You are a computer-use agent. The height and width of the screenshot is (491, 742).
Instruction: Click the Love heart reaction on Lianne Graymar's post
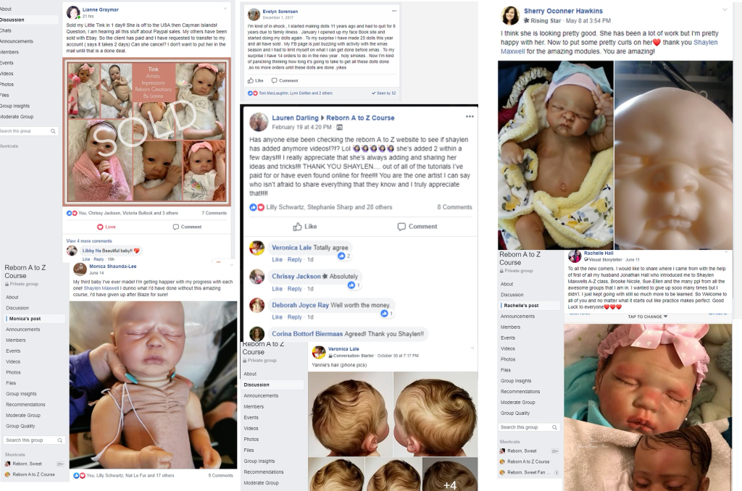[100, 227]
